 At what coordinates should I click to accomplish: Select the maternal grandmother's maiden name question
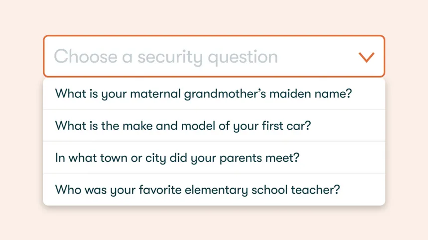(x=214, y=93)
